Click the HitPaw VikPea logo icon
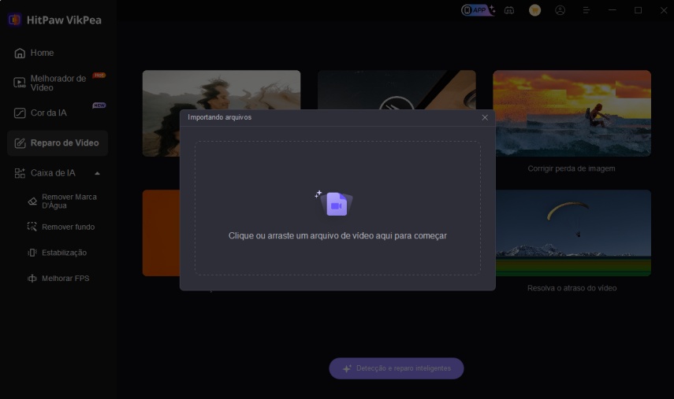Viewport: 674px width, 399px height. tap(14, 20)
